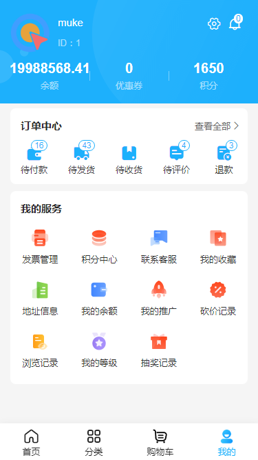Open 退款 refund orders
The width and height of the screenshot is (258, 460).
pos(224,153)
